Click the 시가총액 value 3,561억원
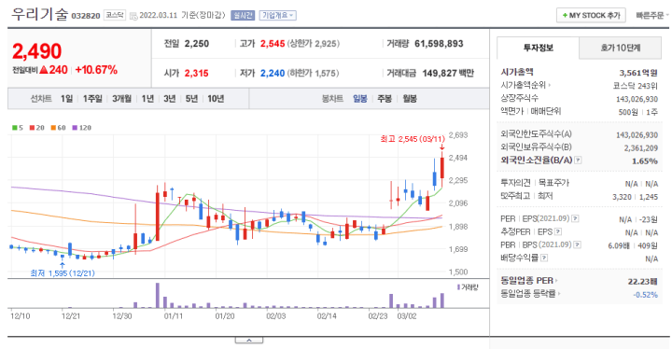 pos(638,73)
